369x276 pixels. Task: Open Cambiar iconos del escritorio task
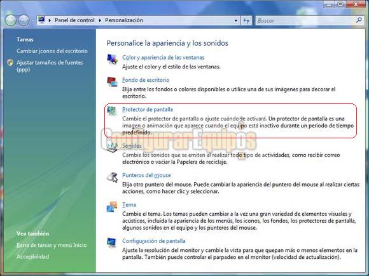(x=52, y=51)
